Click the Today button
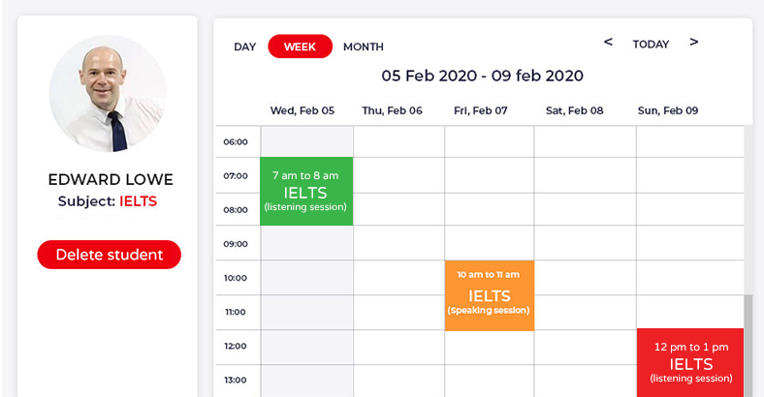The width and height of the screenshot is (764, 397). pyautogui.click(x=651, y=45)
